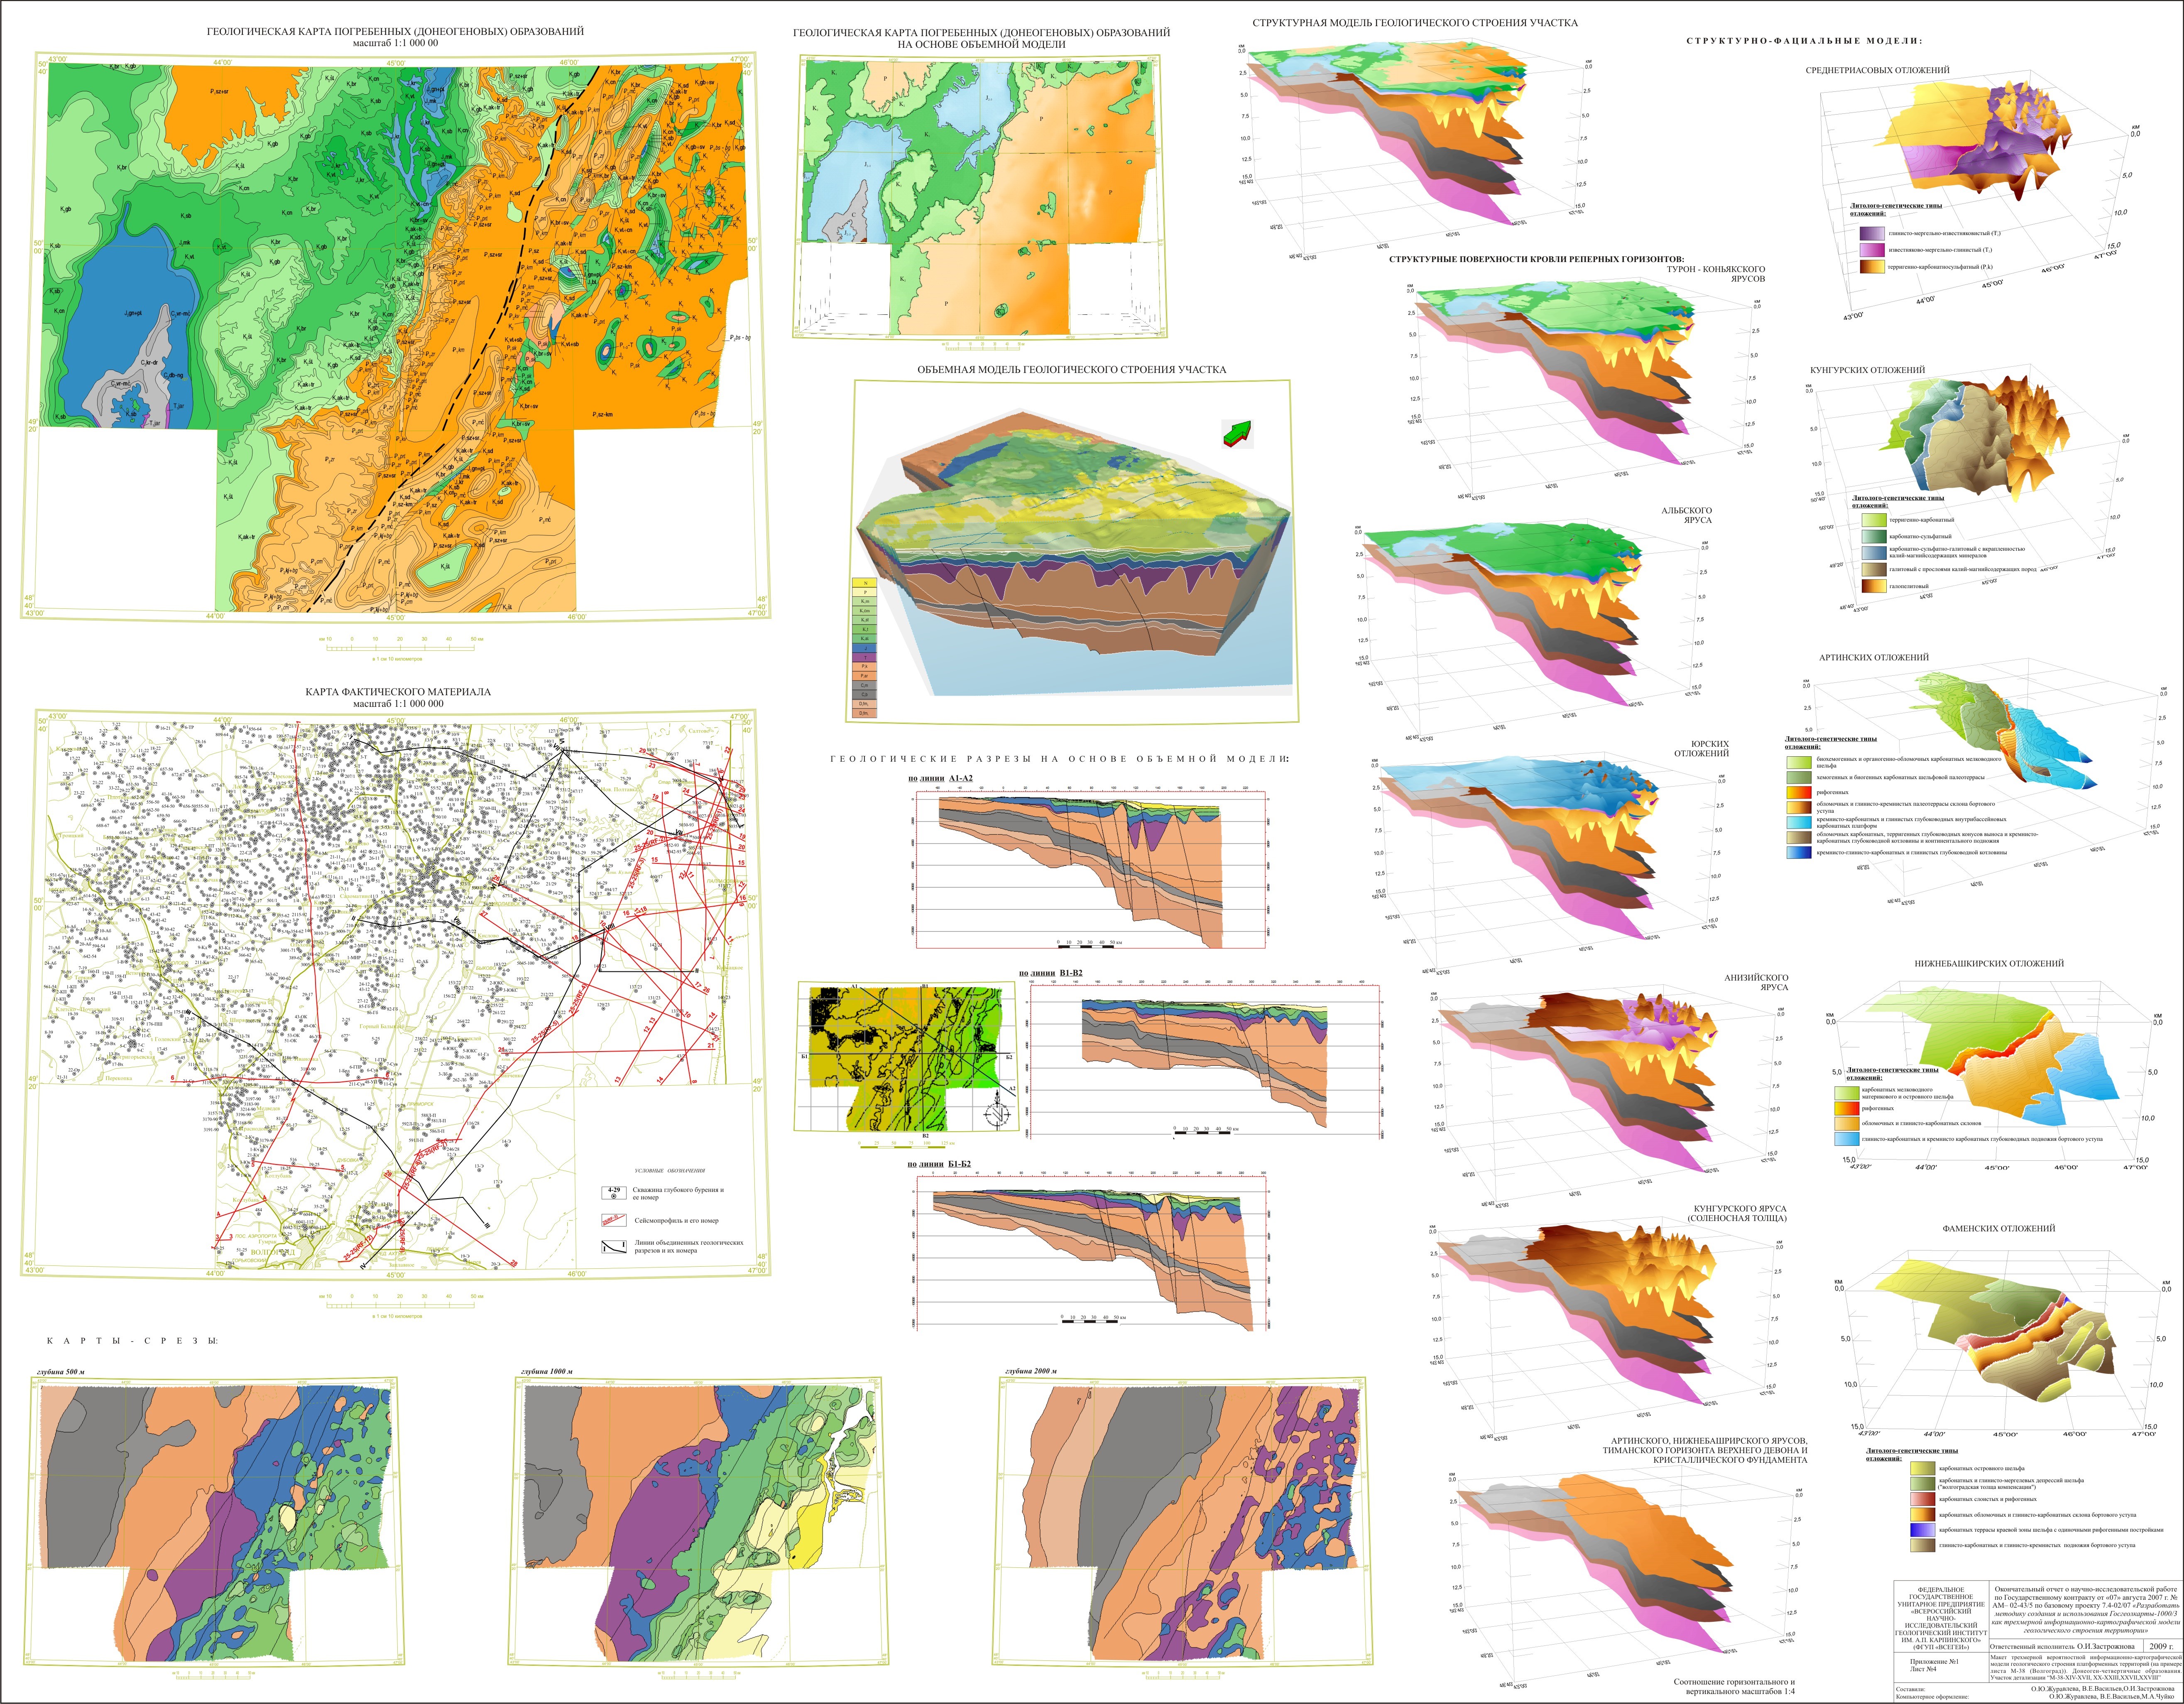Click the swatch for 'рифогенных' in the Nizhnebashkir legend
The image size is (2184, 1704).
click(x=1847, y=1109)
